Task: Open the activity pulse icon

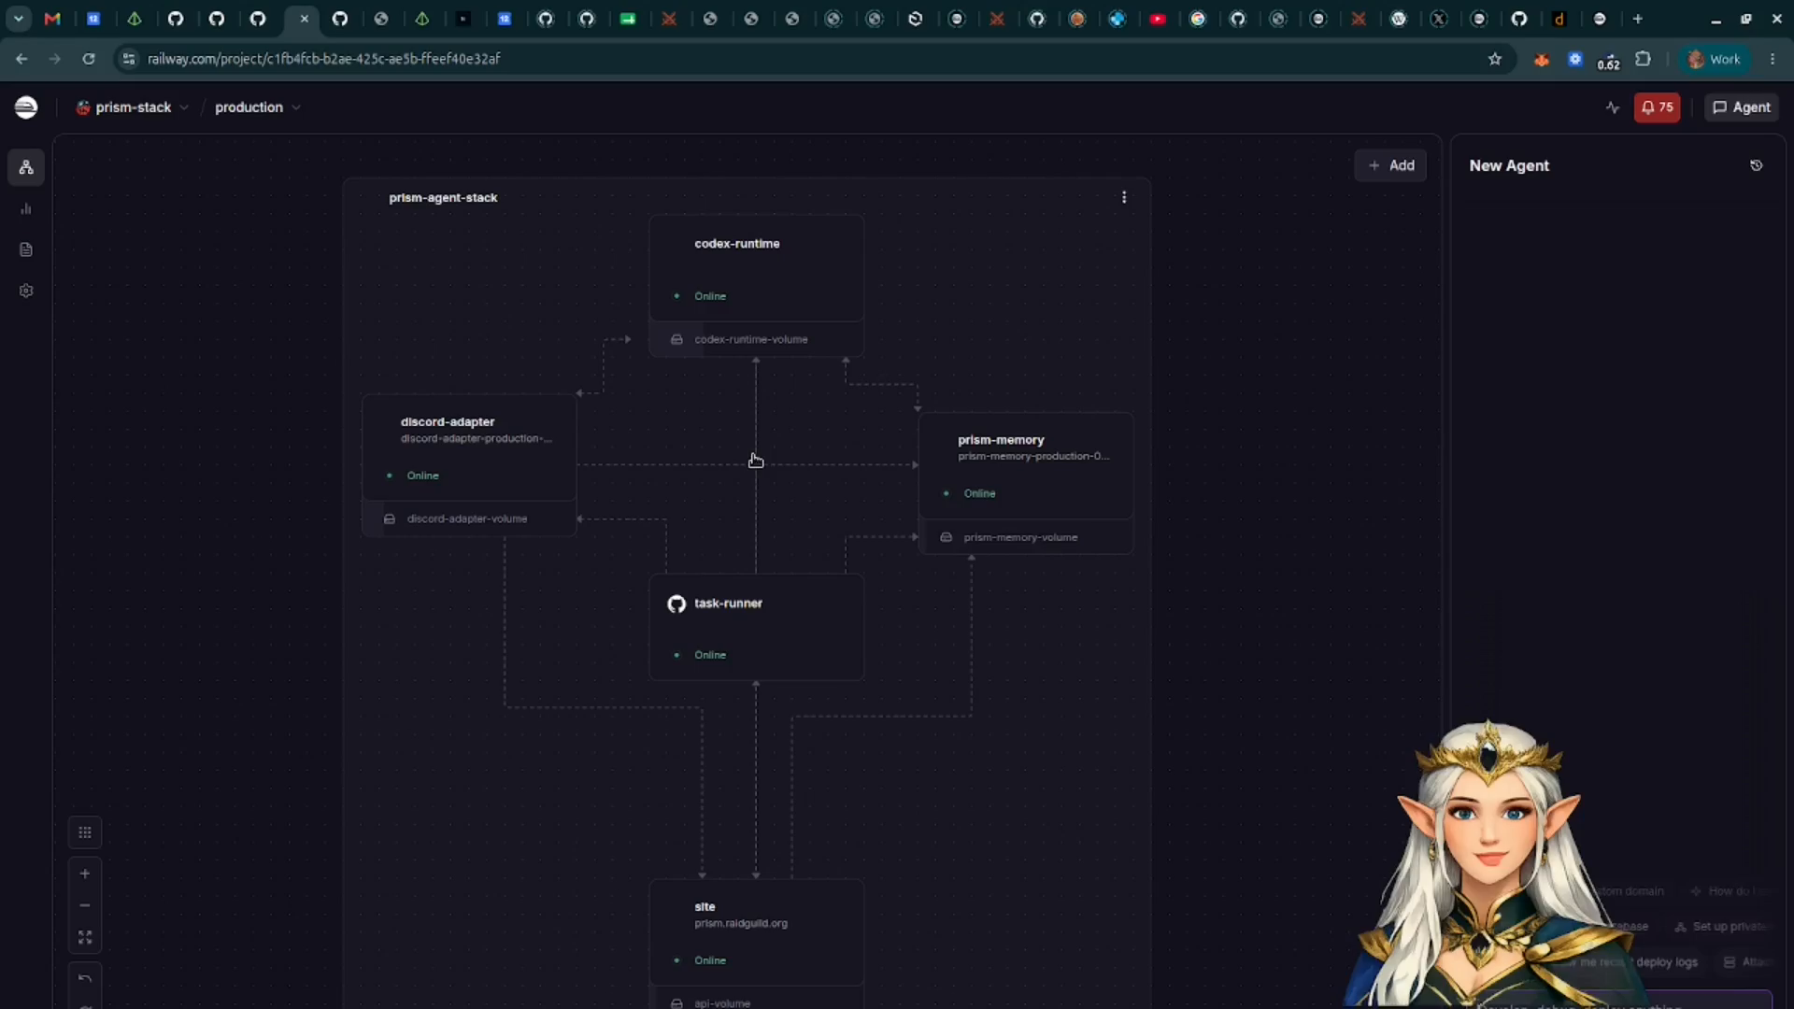Action: (x=1613, y=107)
